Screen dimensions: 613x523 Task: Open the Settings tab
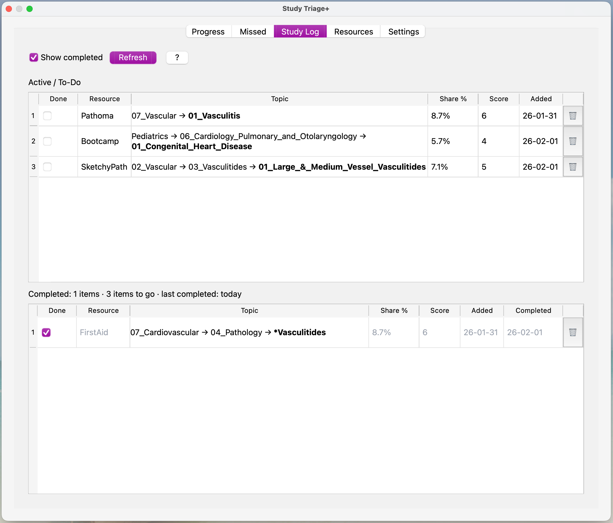[403, 31]
